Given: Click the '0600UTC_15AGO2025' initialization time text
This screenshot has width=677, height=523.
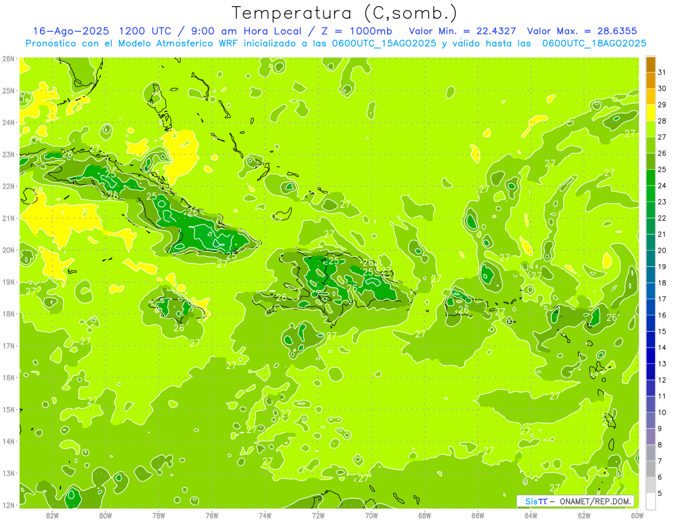Looking at the screenshot, I should (x=384, y=43).
